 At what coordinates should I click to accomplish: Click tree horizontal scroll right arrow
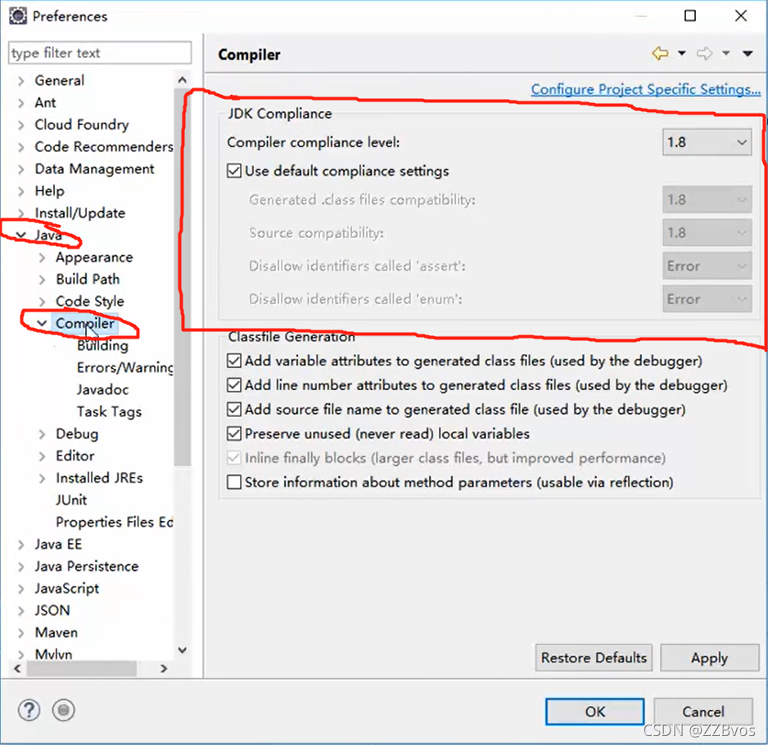[x=164, y=668]
